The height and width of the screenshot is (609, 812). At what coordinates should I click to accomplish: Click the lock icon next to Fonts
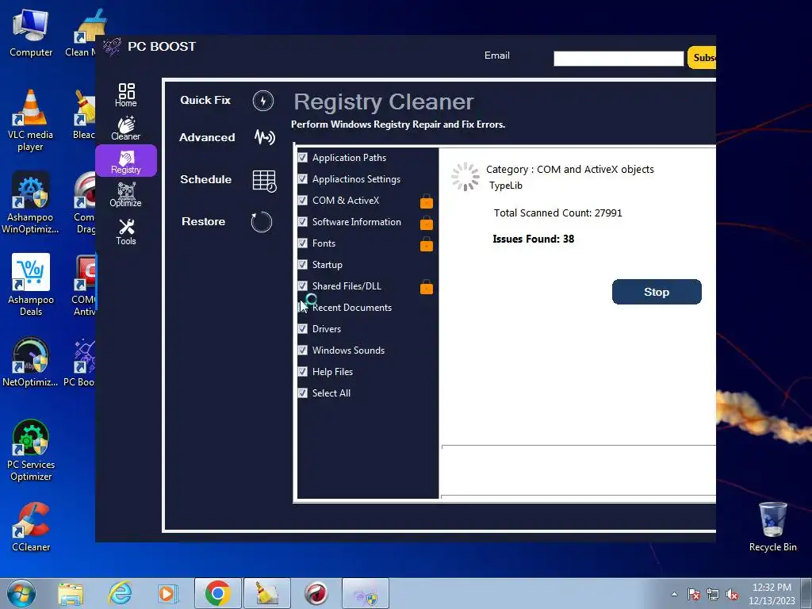click(x=426, y=244)
